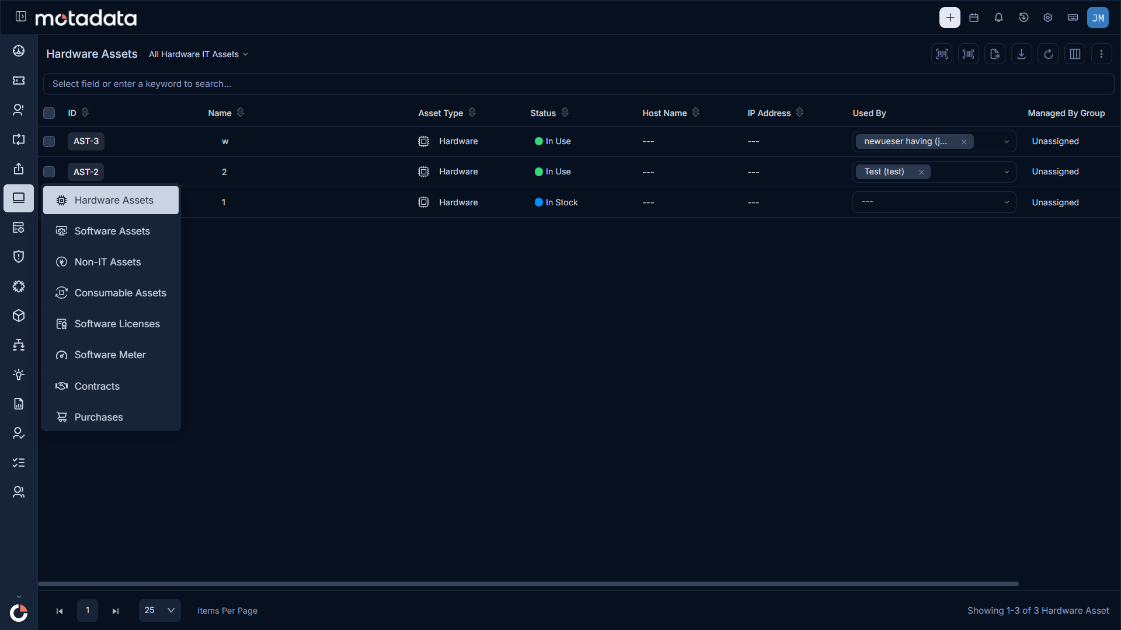Screen dimensions: 1121x630
Task: Check the AST-3 row checkbox
Action: 49,141
